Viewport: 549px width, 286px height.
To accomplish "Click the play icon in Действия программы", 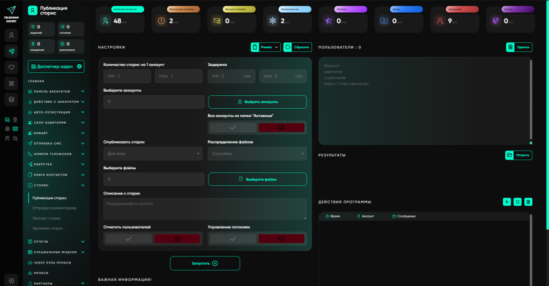I will click(x=507, y=202).
